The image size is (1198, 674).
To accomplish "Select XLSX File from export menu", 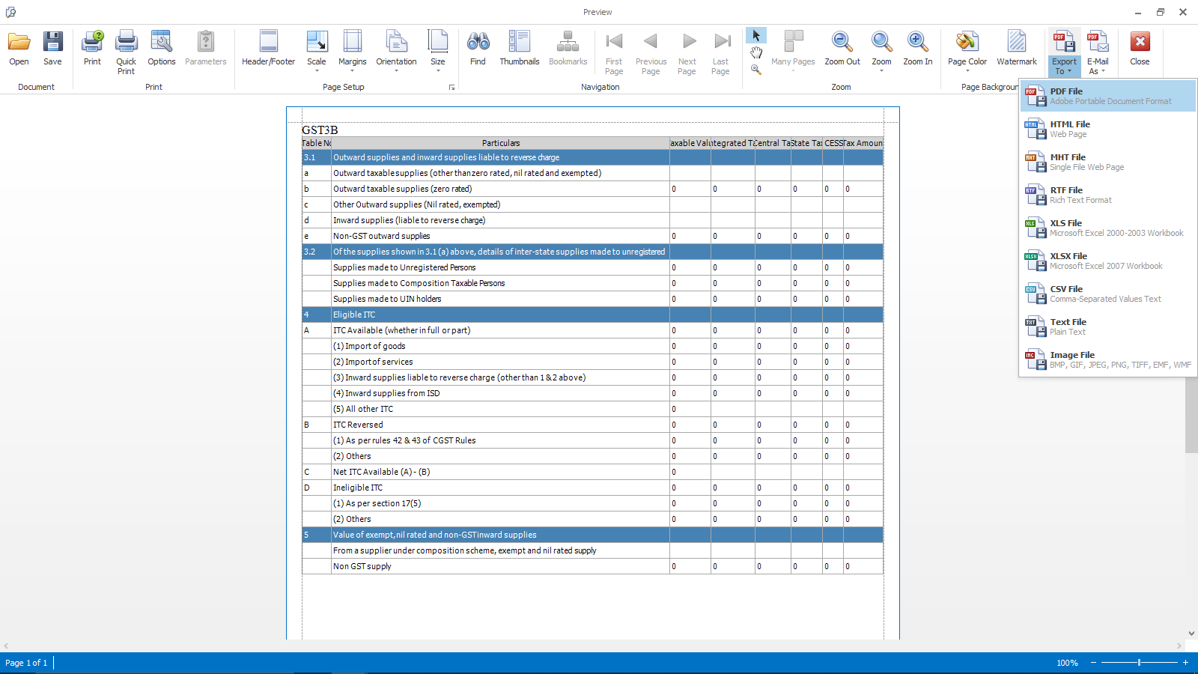I will tap(1107, 261).
